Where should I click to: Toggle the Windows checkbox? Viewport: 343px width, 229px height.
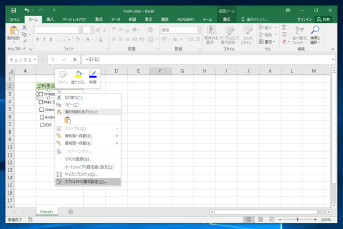tap(41, 94)
